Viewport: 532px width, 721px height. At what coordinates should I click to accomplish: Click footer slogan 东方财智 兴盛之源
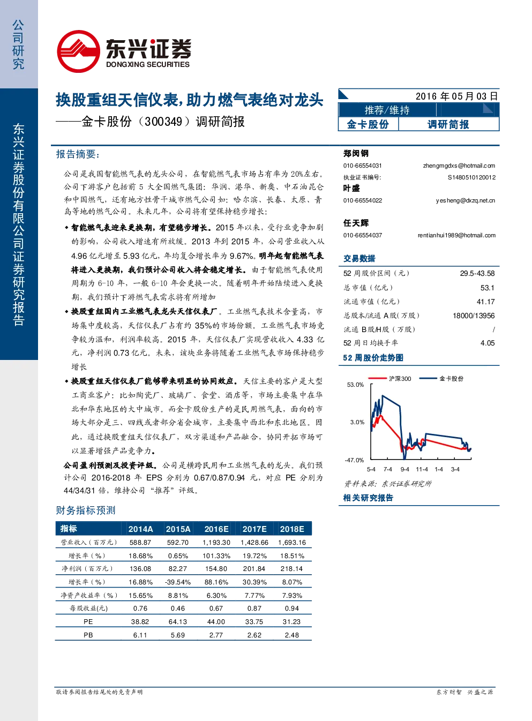tap(464, 692)
